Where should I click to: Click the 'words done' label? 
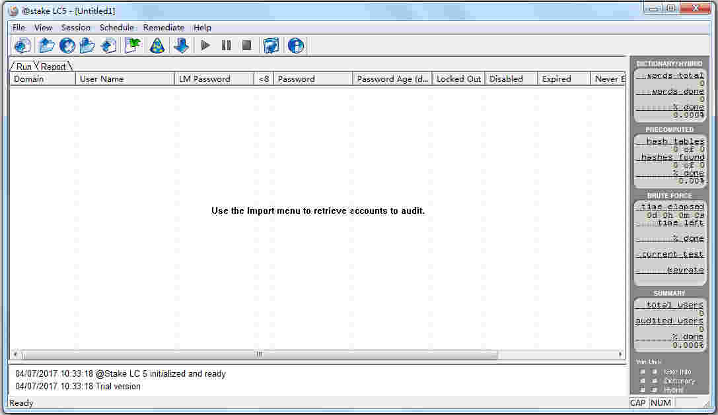[x=678, y=92]
